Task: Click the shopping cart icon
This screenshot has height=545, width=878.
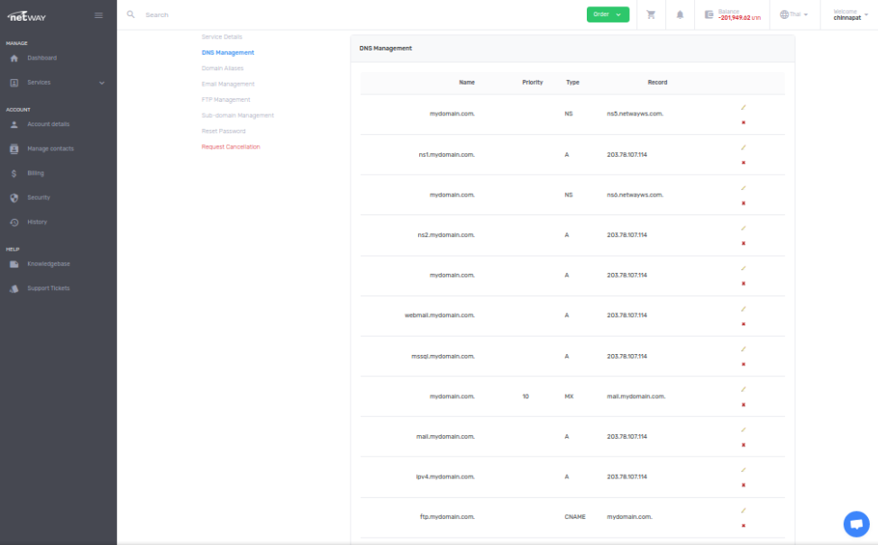Action: [651, 14]
